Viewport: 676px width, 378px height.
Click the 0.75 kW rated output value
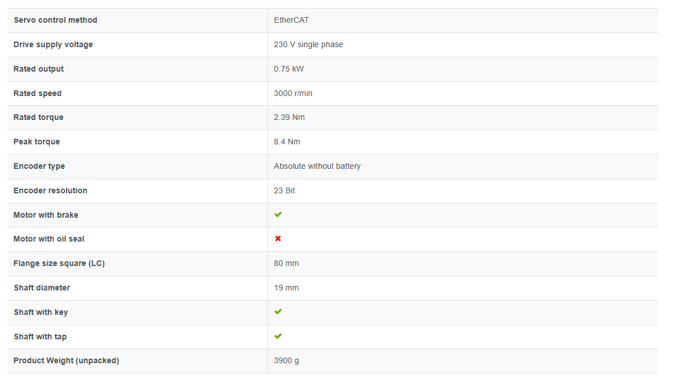289,69
